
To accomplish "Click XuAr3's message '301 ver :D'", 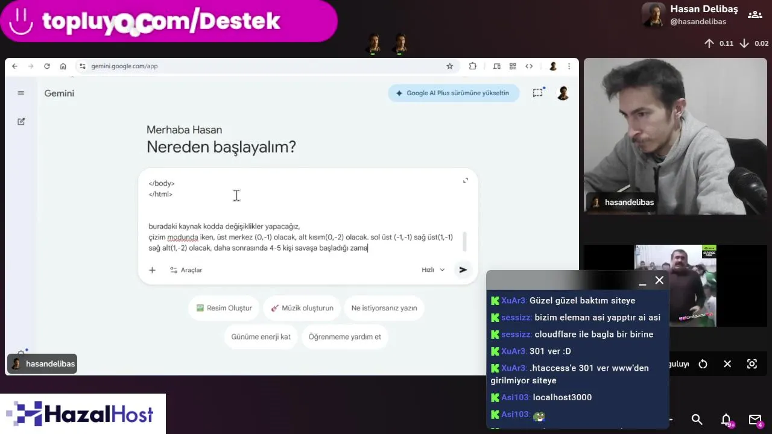I will coord(550,351).
